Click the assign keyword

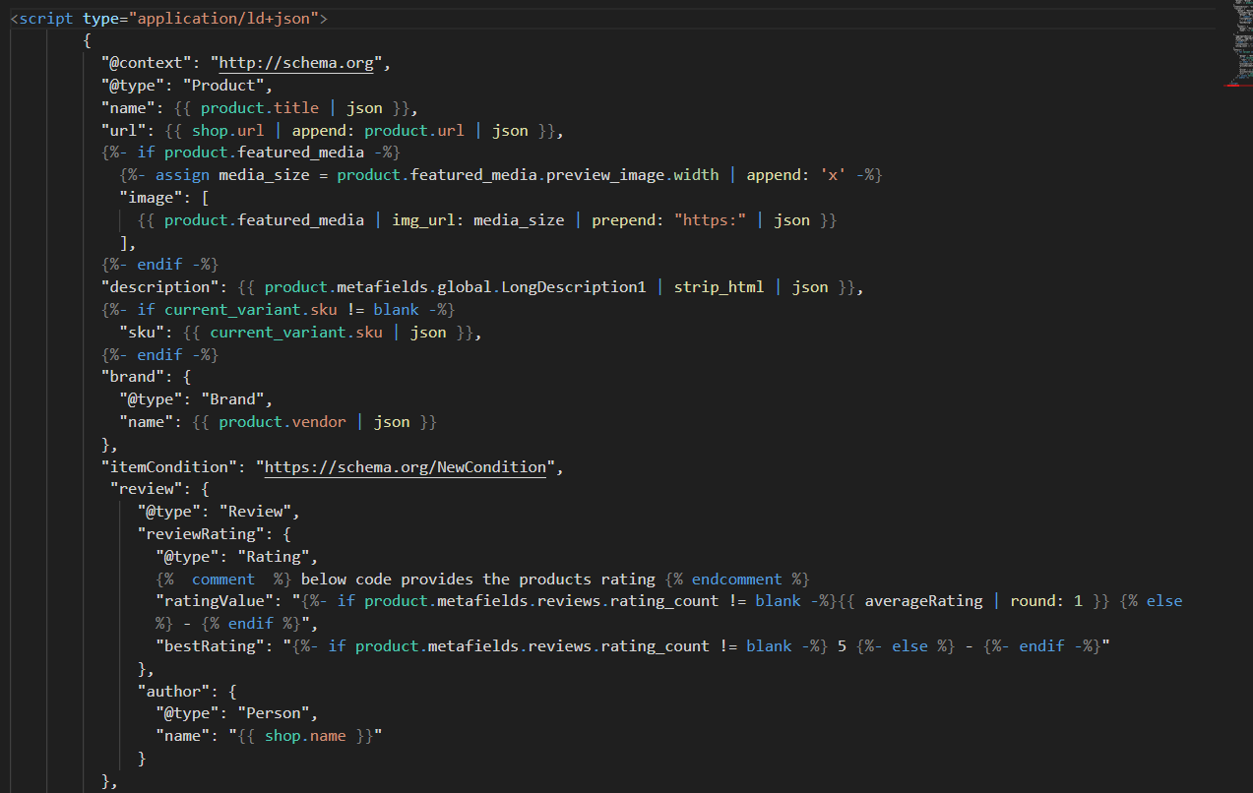(182, 175)
